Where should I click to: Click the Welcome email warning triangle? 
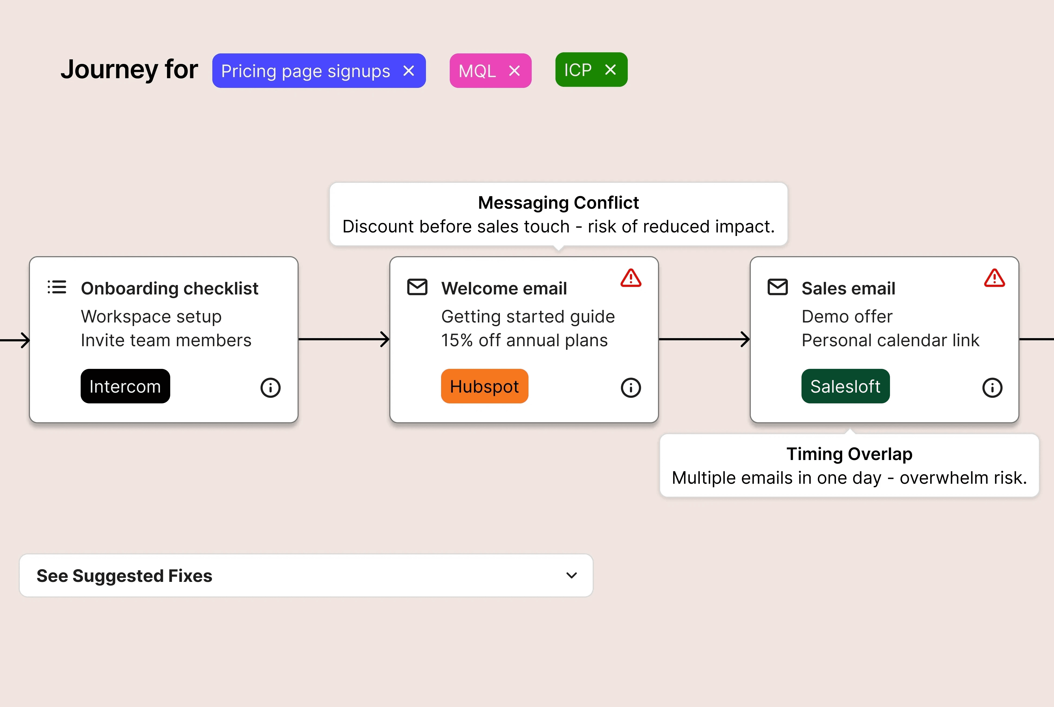630,278
